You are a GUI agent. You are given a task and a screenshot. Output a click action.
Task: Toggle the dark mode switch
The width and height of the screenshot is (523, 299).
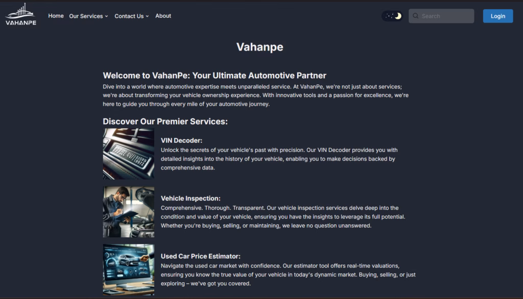pos(392,16)
